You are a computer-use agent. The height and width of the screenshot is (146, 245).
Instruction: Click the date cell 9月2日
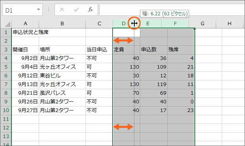25,58
